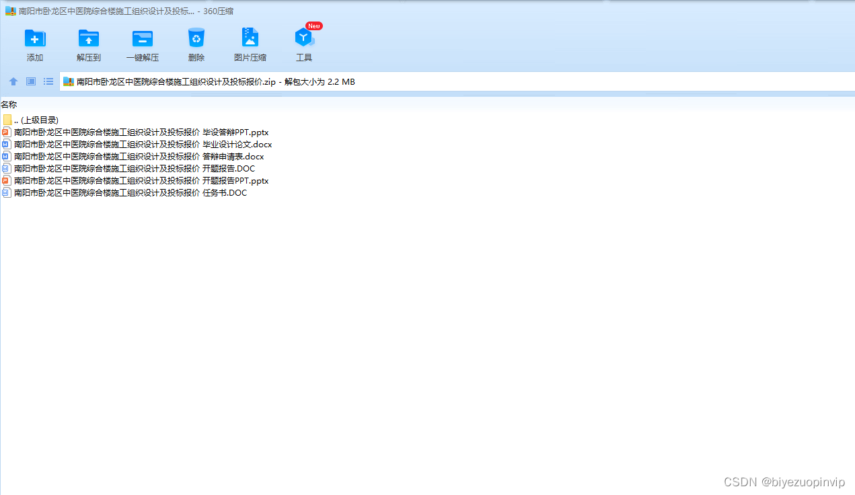The image size is (855, 495).
Task: Click the Word icon of 答辩申请表.docx
Action: click(7, 157)
